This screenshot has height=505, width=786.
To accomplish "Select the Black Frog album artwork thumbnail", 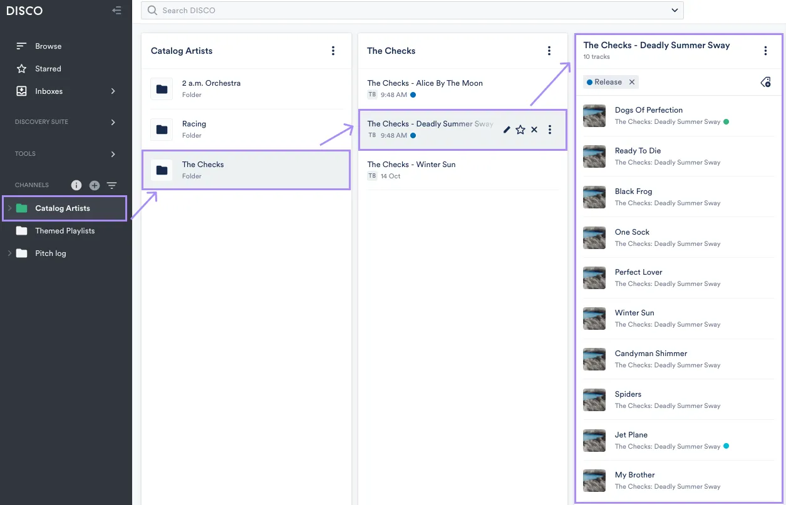I will coord(594,197).
